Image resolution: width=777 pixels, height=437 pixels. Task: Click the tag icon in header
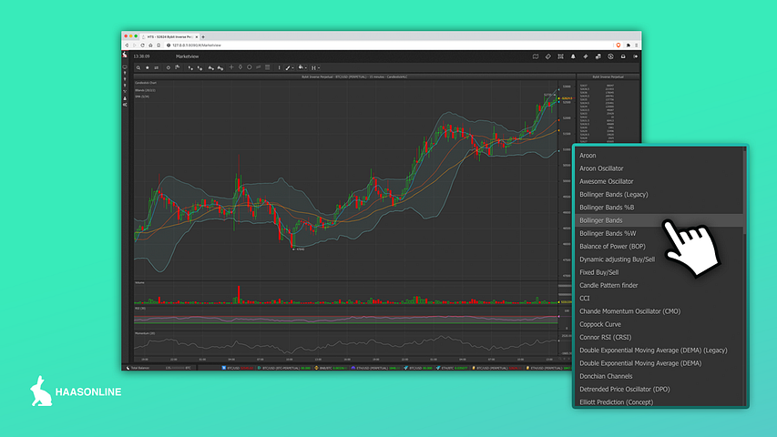click(x=548, y=56)
